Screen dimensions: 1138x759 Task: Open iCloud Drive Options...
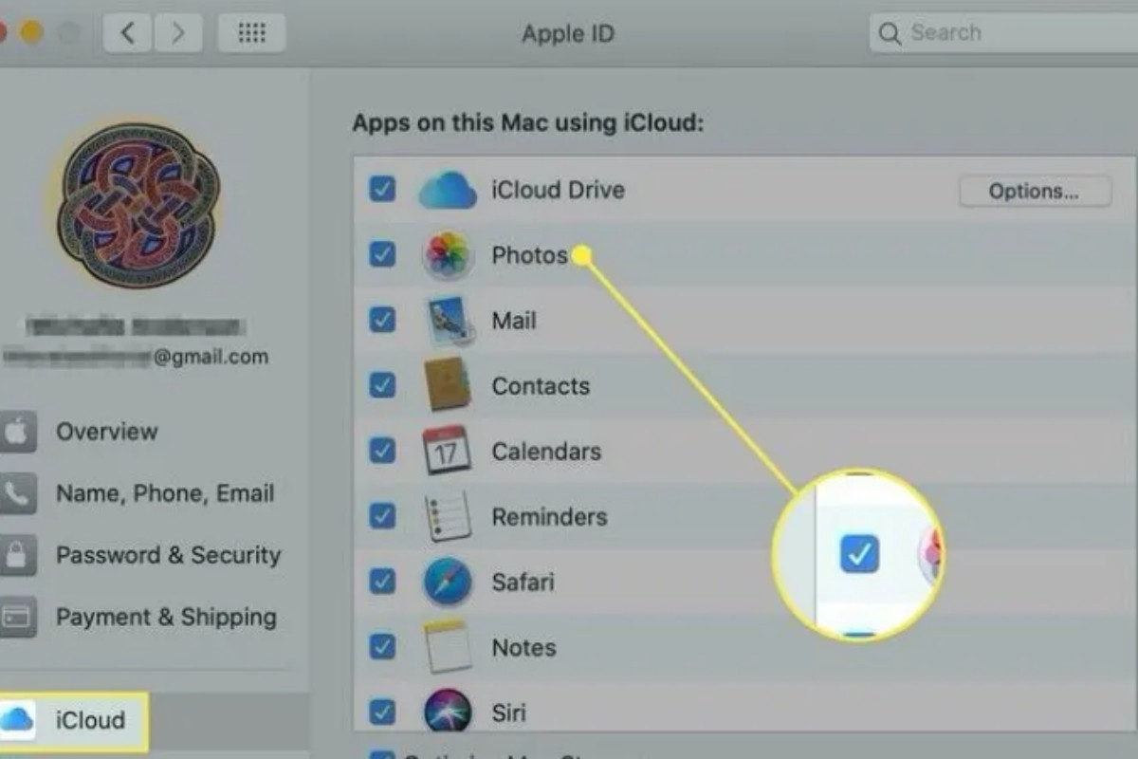point(1034,191)
